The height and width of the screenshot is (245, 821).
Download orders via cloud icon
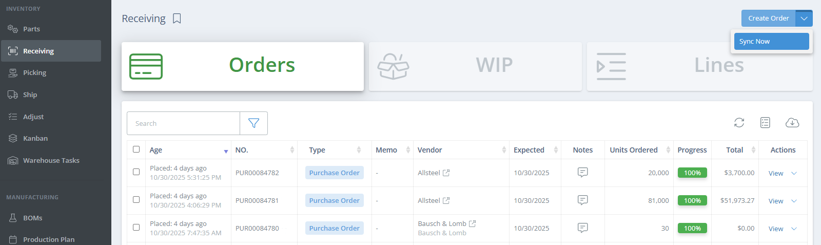792,122
